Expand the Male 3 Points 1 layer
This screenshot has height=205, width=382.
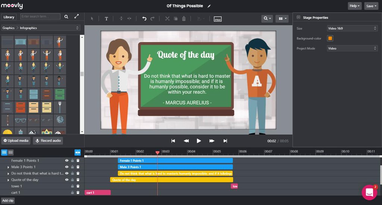[x=8, y=167]
